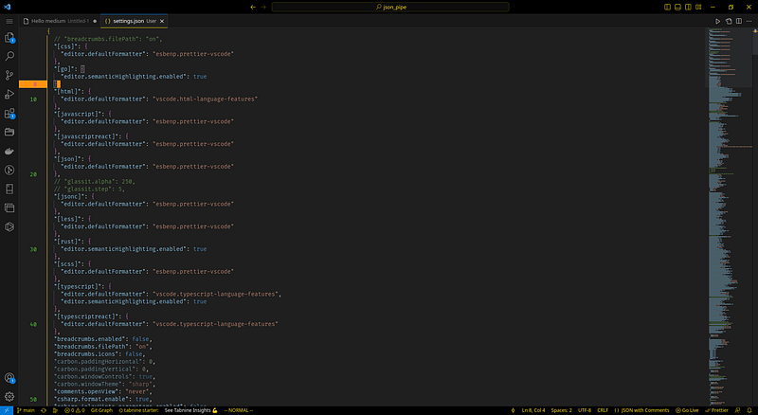
Task: Click "breadcrumbs.enabled" setting line
Action: 103,339
